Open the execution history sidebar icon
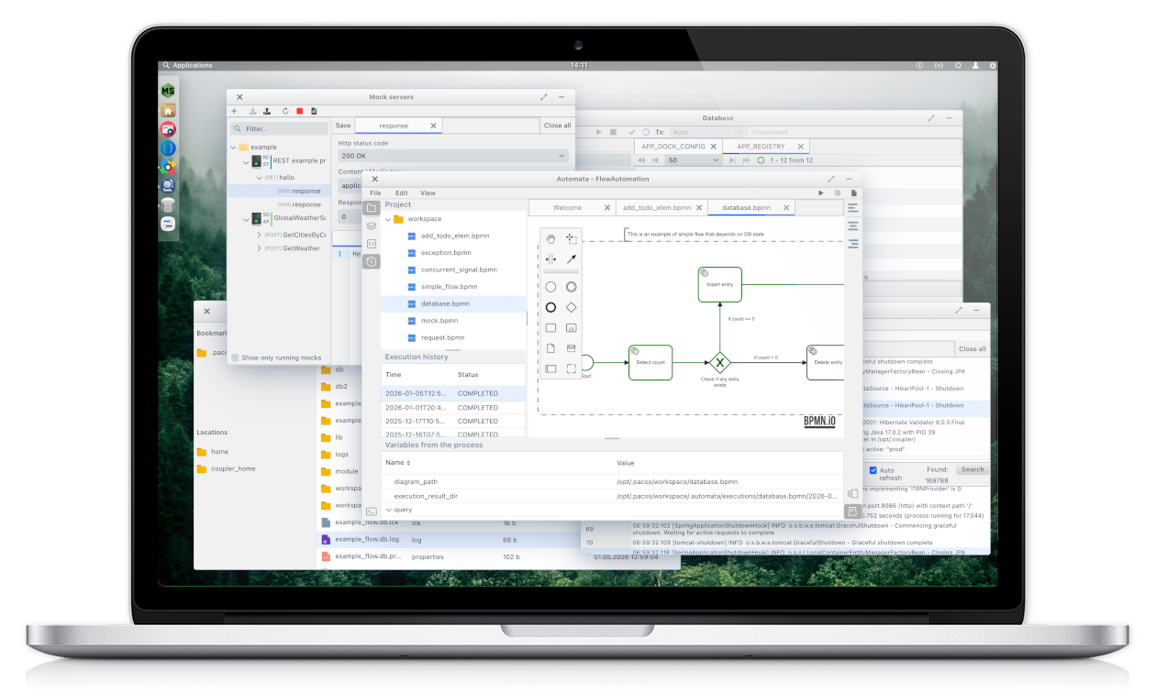This screenshot has width=1156, height=693. pos(372,262)
